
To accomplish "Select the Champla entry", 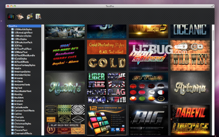I will [x=19, y=117].
